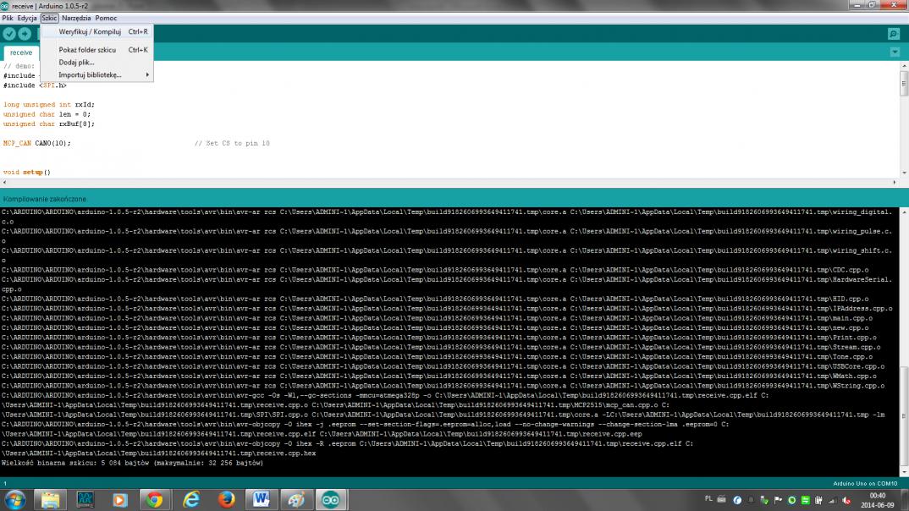Click the Action Center flag tray icon
This screenshot has width=909, height=511.
(x=778, y=500)
